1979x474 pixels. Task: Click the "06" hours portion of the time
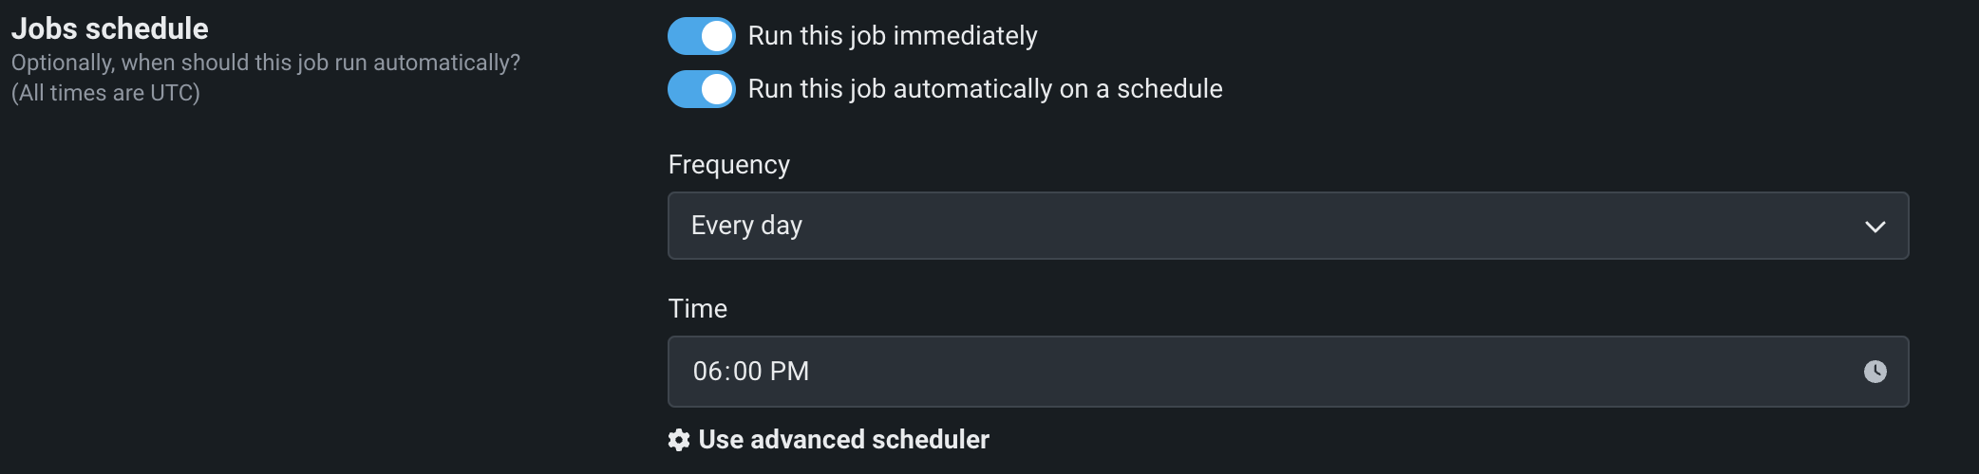(707, 372)
